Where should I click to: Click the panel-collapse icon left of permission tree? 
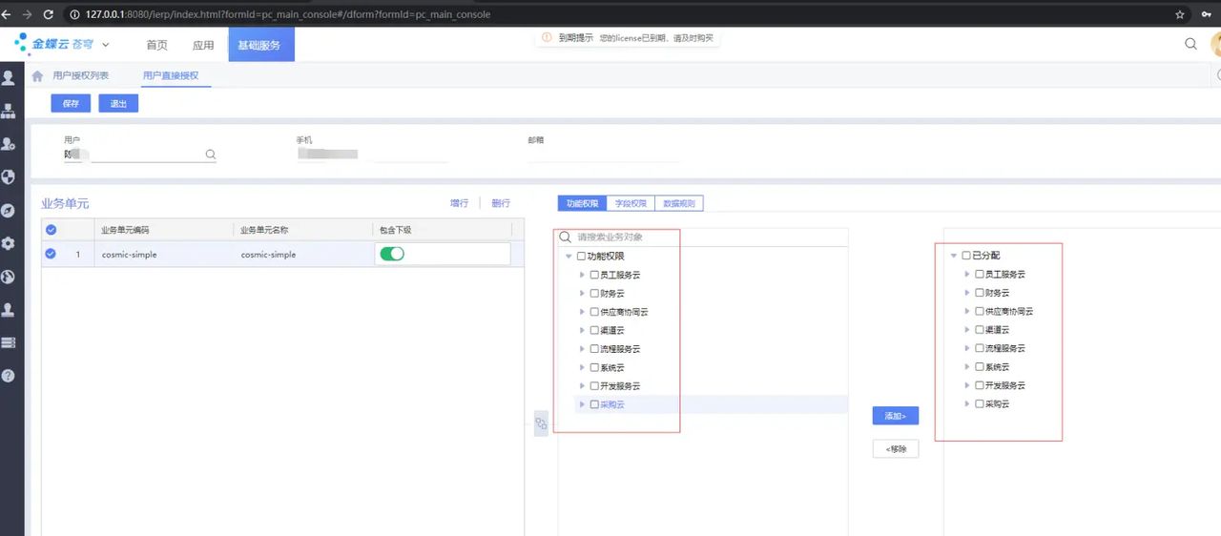tap(541, 423)
